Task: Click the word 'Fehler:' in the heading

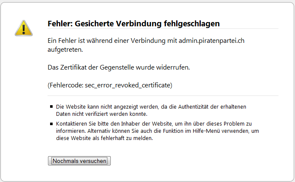Action: click(x=60, y=24)
